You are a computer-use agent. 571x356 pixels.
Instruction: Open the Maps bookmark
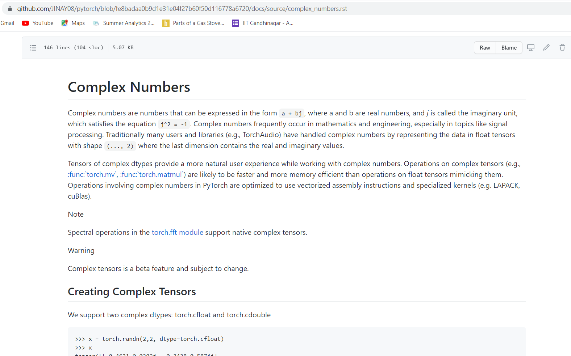point(73,23)
